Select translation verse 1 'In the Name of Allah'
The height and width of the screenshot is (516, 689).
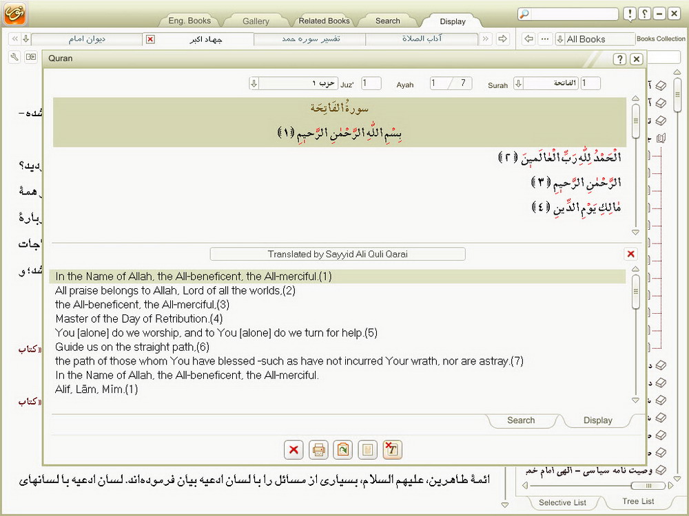tap(338, 277)
